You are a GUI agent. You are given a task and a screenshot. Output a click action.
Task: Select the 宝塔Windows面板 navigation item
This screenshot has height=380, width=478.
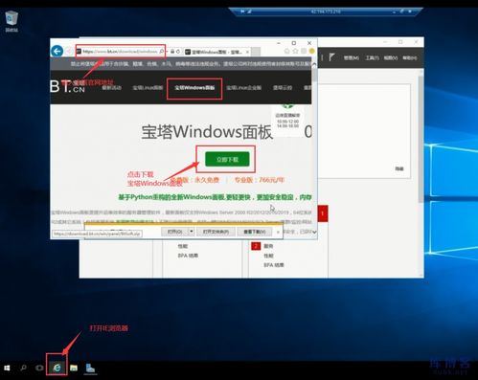194,88
